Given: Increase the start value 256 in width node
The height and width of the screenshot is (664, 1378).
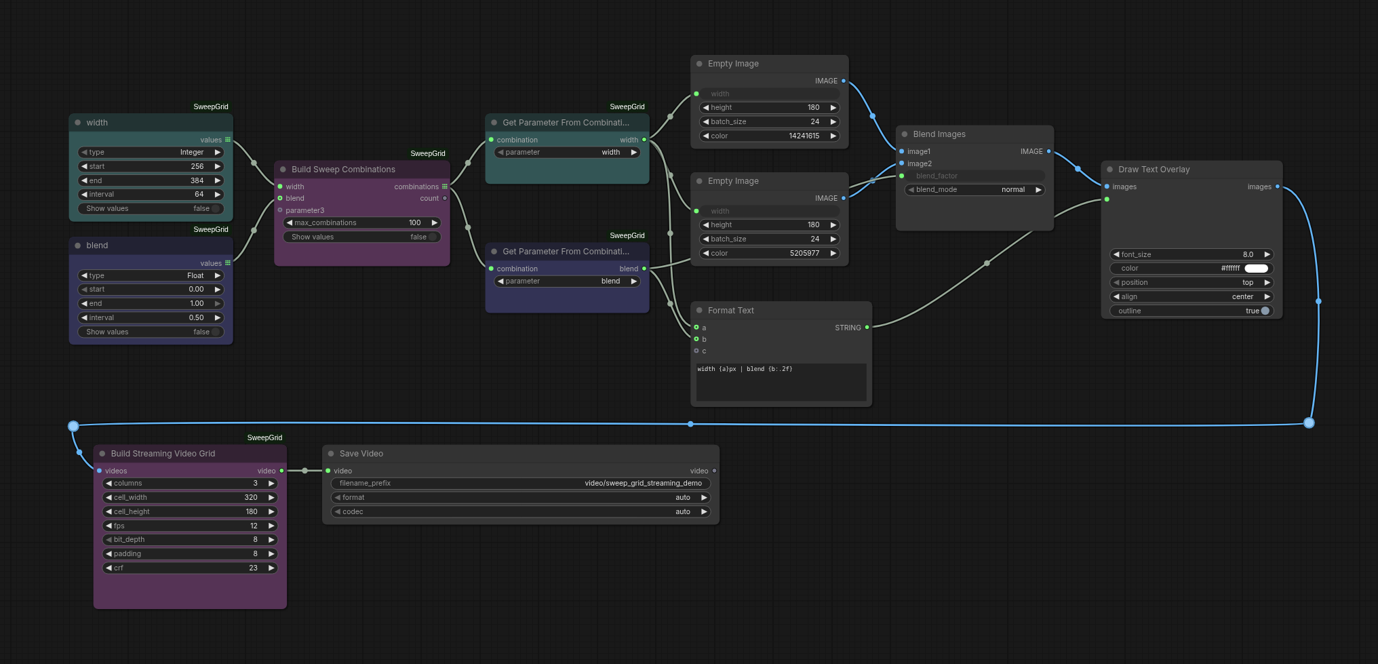Looking at the screenshot, I should [218, 167].
